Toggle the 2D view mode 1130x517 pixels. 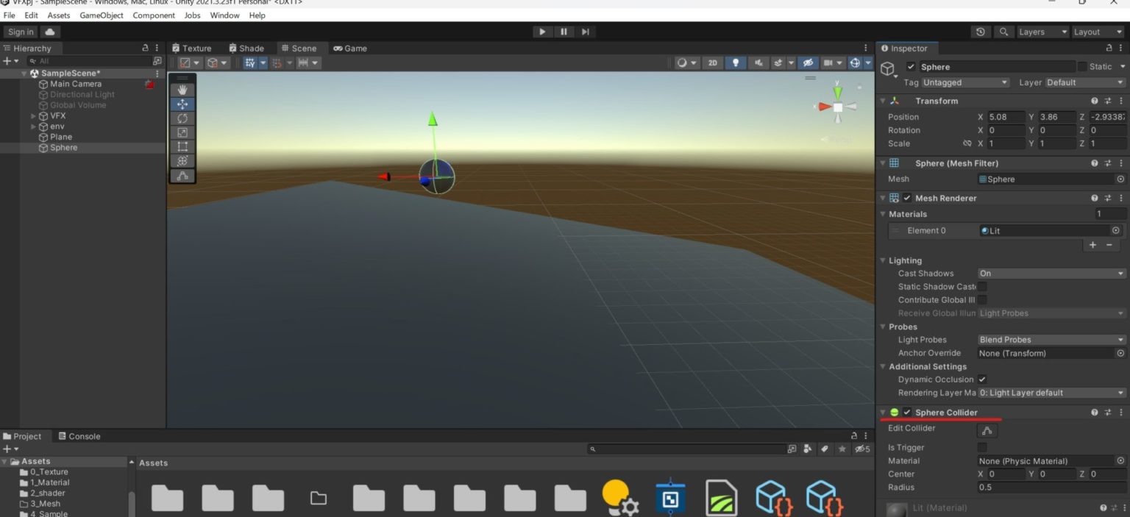(712, 63)
